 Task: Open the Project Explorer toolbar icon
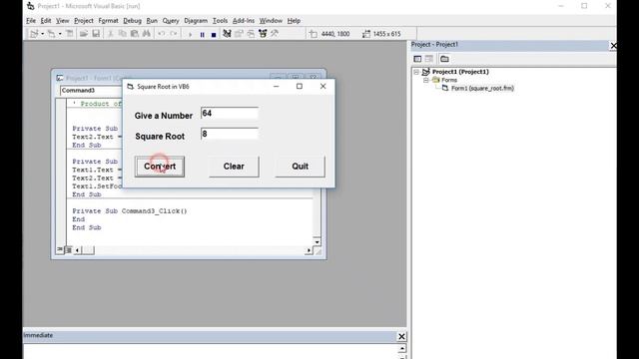pyautogui.click(x=227, y=34)
